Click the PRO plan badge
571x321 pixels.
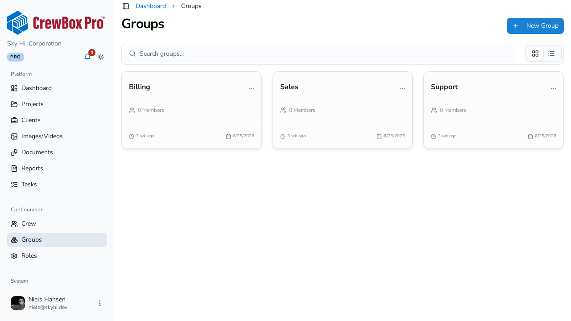coord(16,57)
